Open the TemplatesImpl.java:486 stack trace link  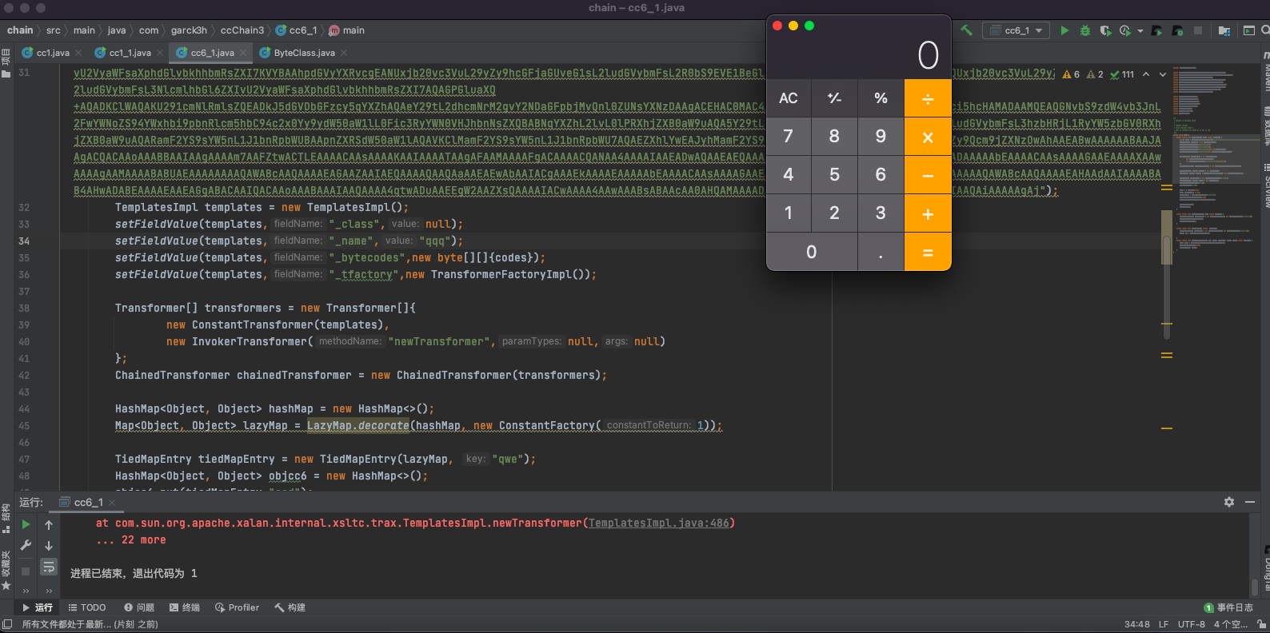[659, 524]
